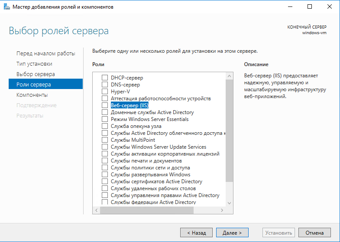
Task: Click the horizontal scroll left arrow
Action: tap(96, 210)
